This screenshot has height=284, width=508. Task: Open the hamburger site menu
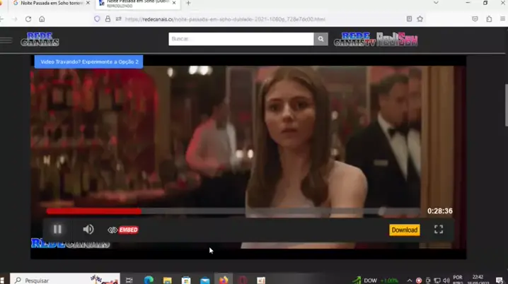[x=6, y=40]
